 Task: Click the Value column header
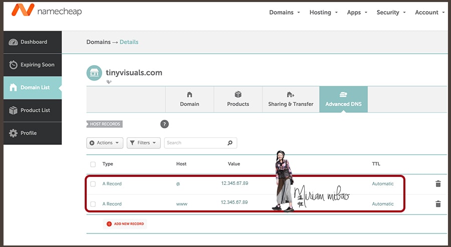(234, 164)
